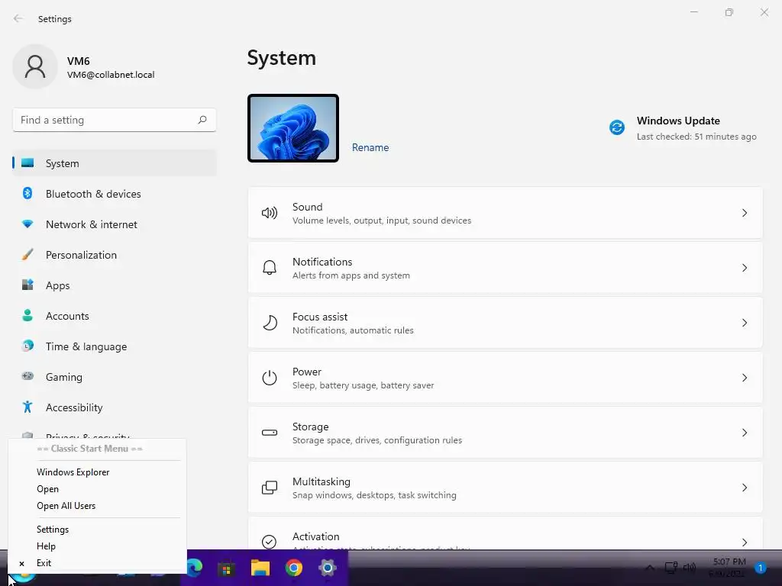
Task: Open Personalization settings
Action: click(115, 255)
